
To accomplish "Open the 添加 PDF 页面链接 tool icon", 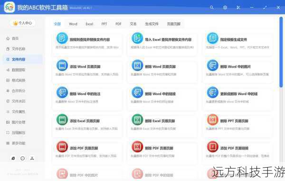I will (212, 147).
